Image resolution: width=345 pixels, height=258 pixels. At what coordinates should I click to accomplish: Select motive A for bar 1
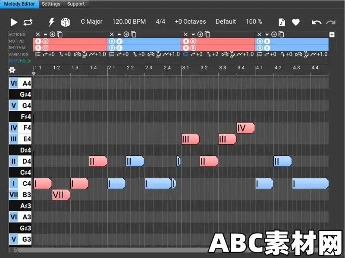coord(38,41)
